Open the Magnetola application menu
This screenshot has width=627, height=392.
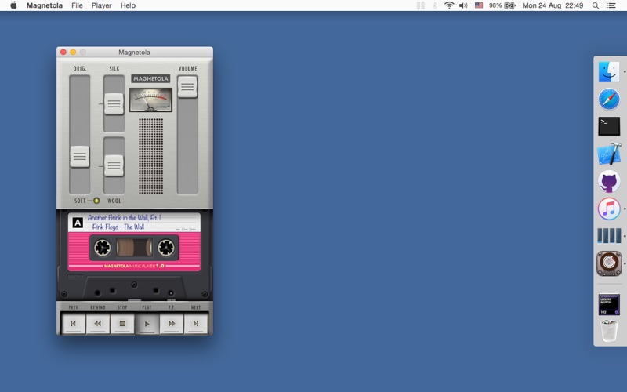tap(45, 5)
